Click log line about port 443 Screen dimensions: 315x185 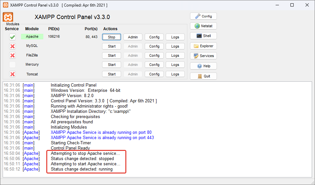[x=102, y=137]
